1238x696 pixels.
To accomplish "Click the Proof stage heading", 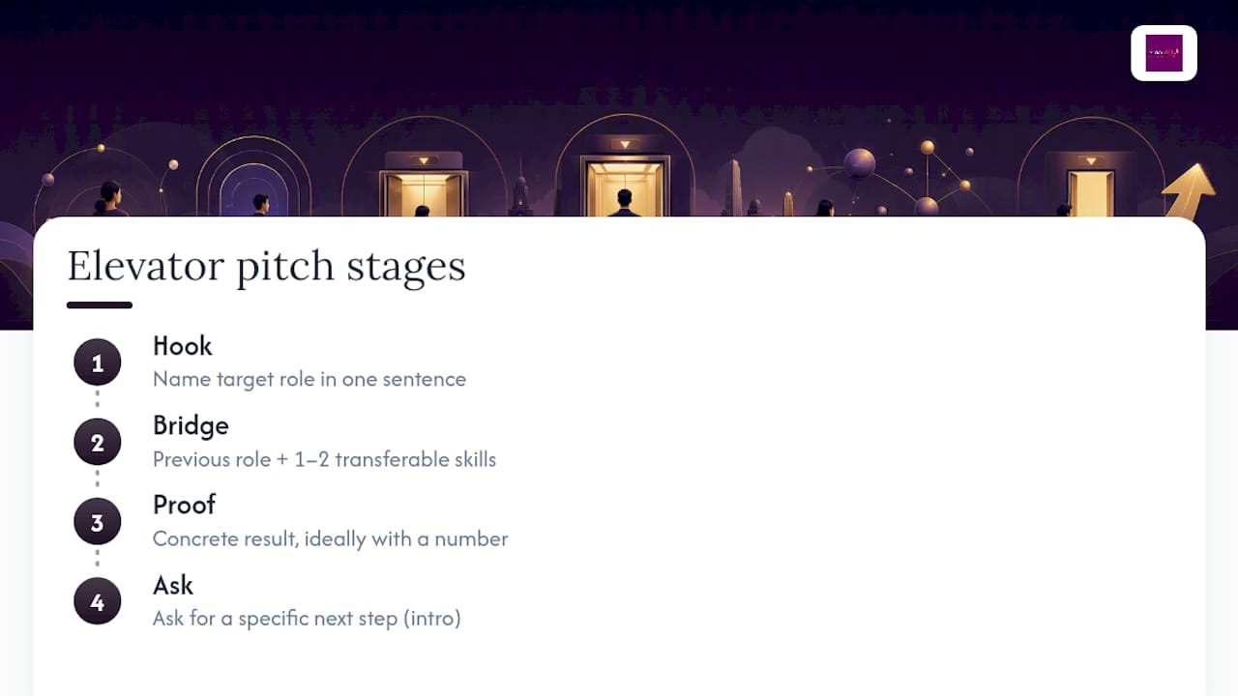I will [184, 505].
